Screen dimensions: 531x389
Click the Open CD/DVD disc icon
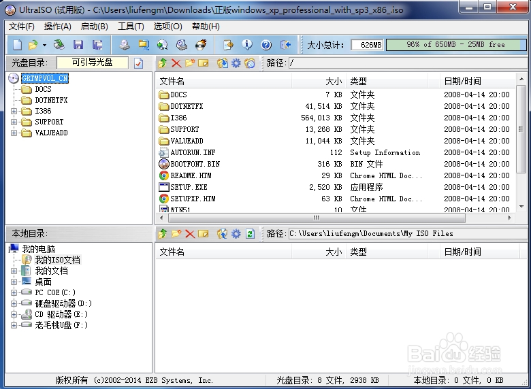pyautogui.click(x=59, y=45)
